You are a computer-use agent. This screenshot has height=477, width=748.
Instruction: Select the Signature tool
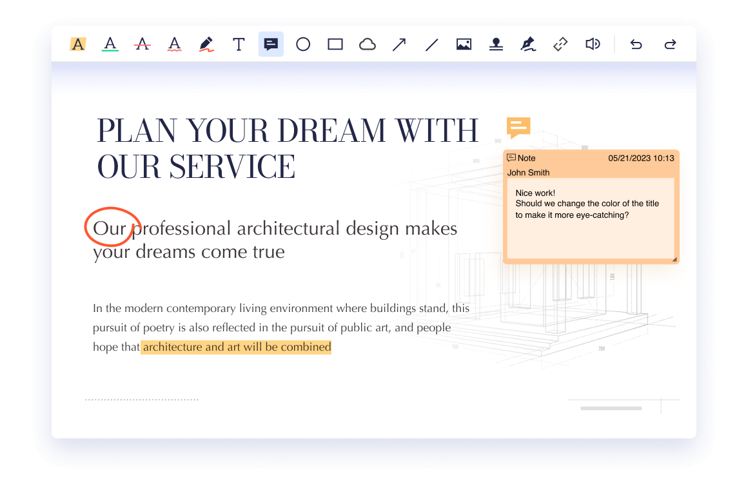(528, 44)
